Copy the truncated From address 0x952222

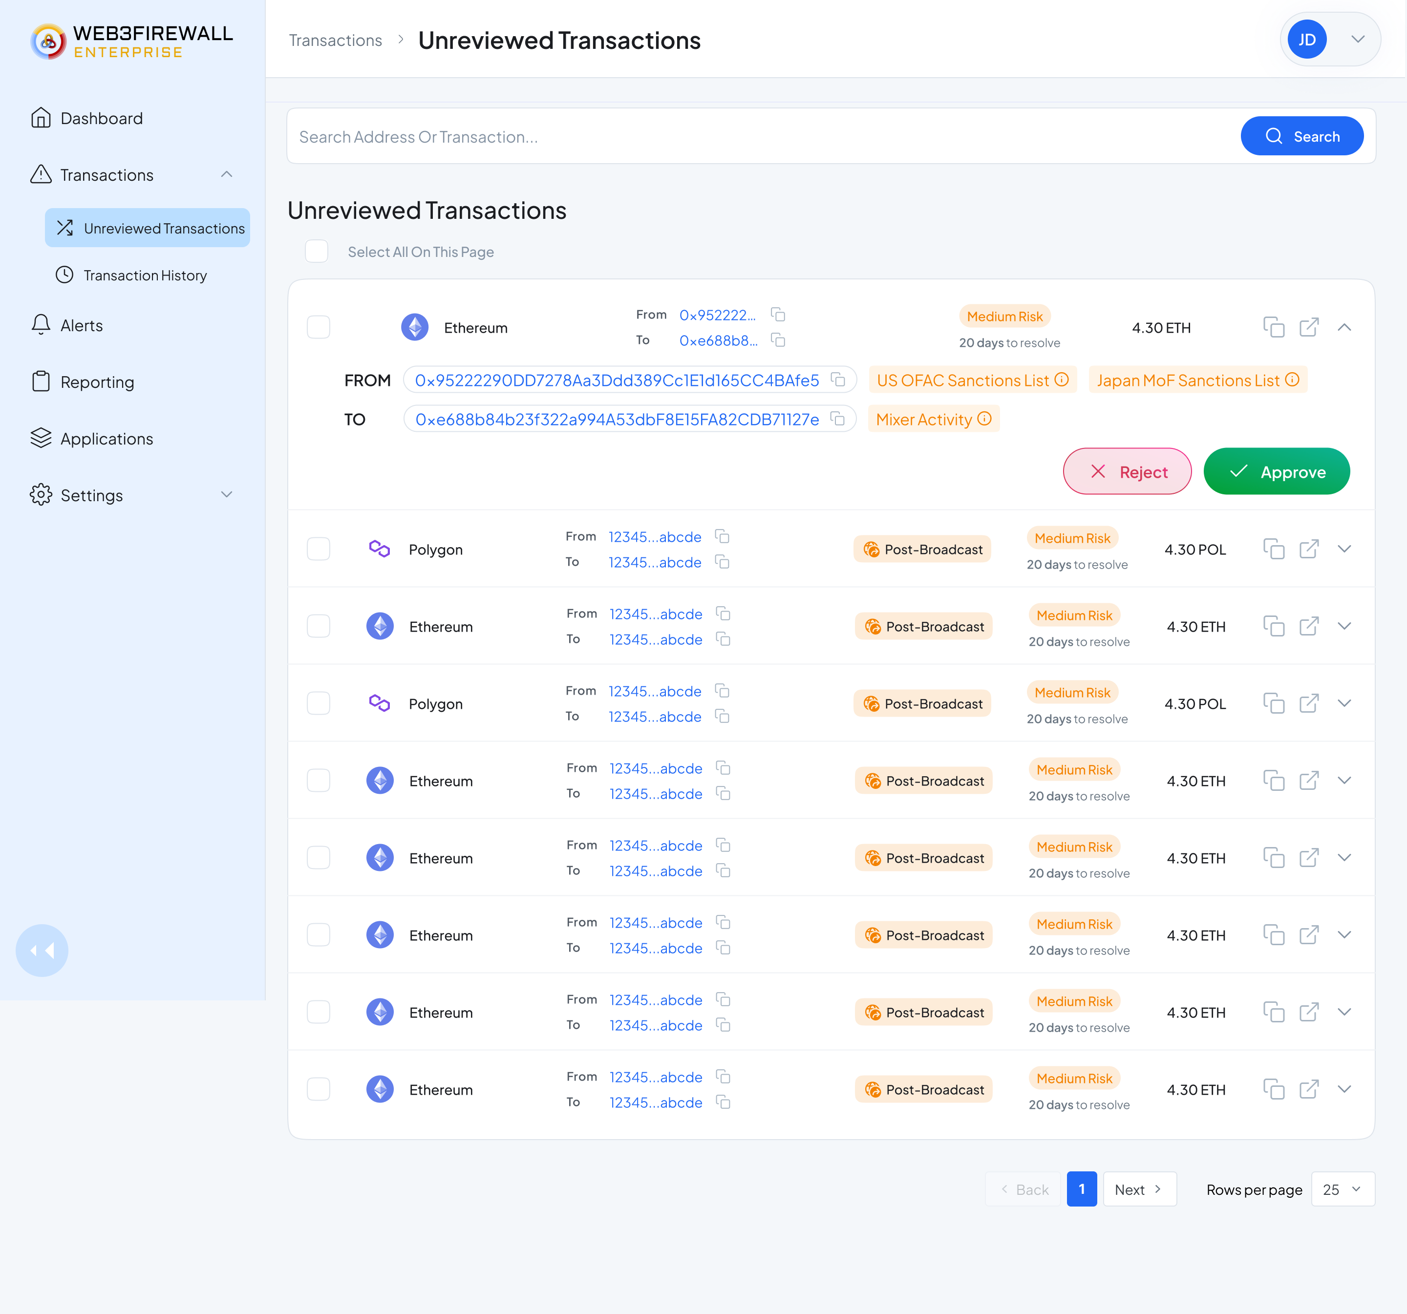[x=778, y=314]
